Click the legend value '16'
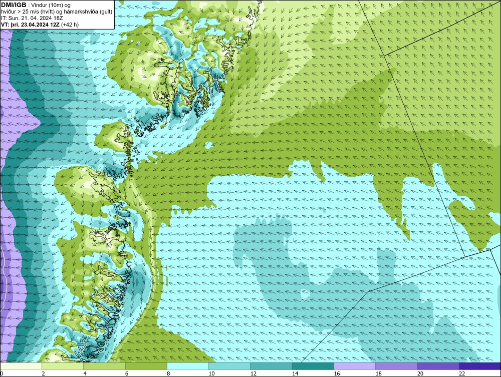Image resolution: width=501 pixels, height=377 pixels. click(x=337, y=374)
